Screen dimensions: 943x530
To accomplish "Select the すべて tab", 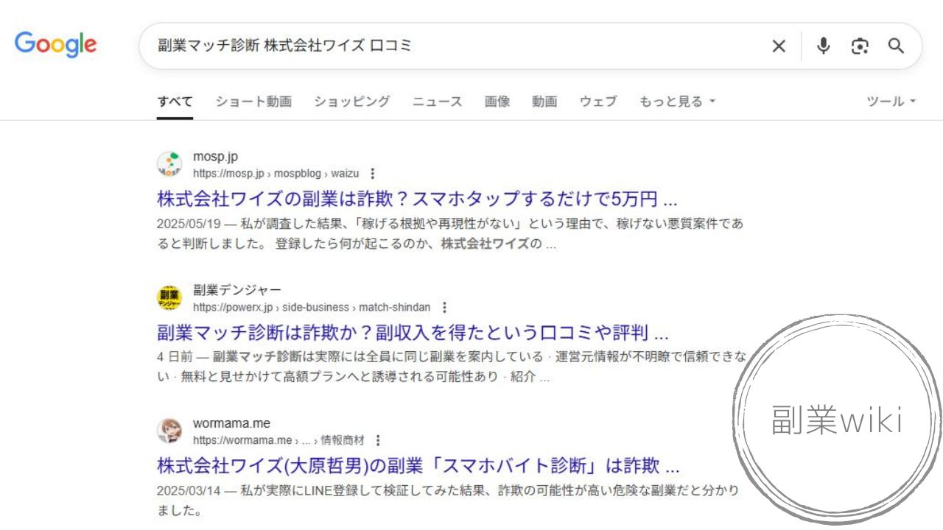I will pyautogui.click(x=175, y=102).
